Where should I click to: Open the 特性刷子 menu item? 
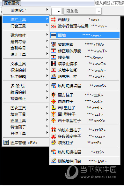coord(26,127)
